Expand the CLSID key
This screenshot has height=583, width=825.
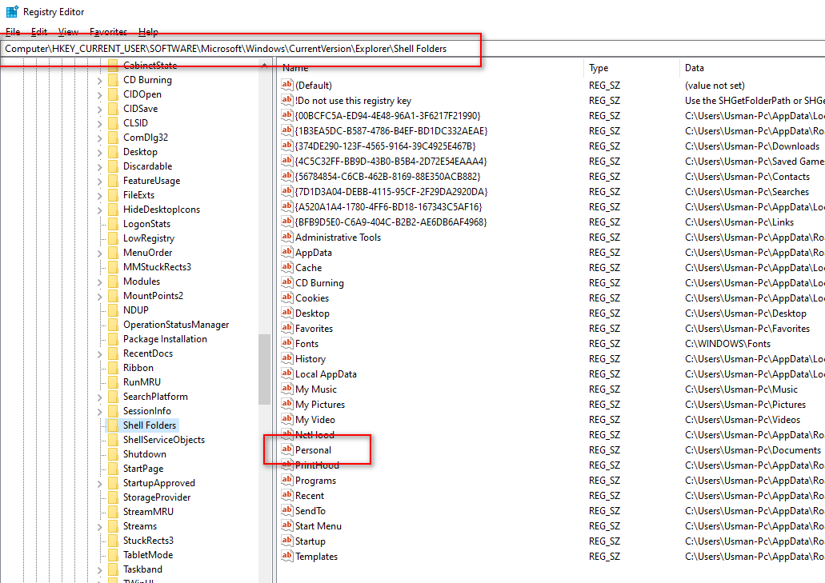point(100,124)
